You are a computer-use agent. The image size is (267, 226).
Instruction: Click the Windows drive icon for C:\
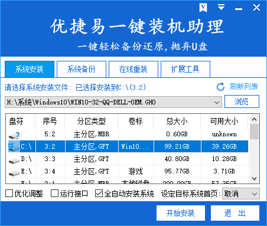(x=14, y=147)
